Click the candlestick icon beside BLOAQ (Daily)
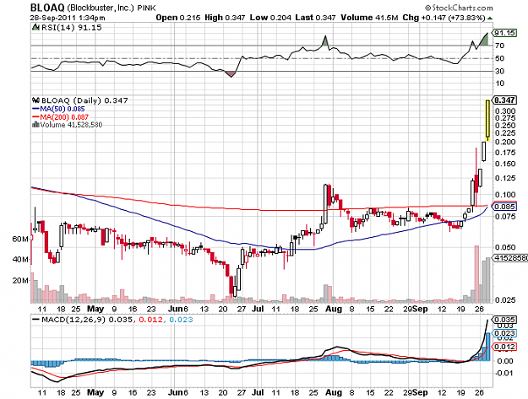 (36, 100)
